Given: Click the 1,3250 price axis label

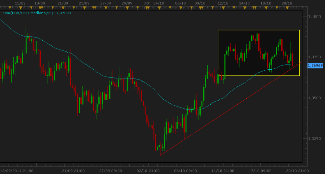Looking at the screenshot, I should pos(313,139).
